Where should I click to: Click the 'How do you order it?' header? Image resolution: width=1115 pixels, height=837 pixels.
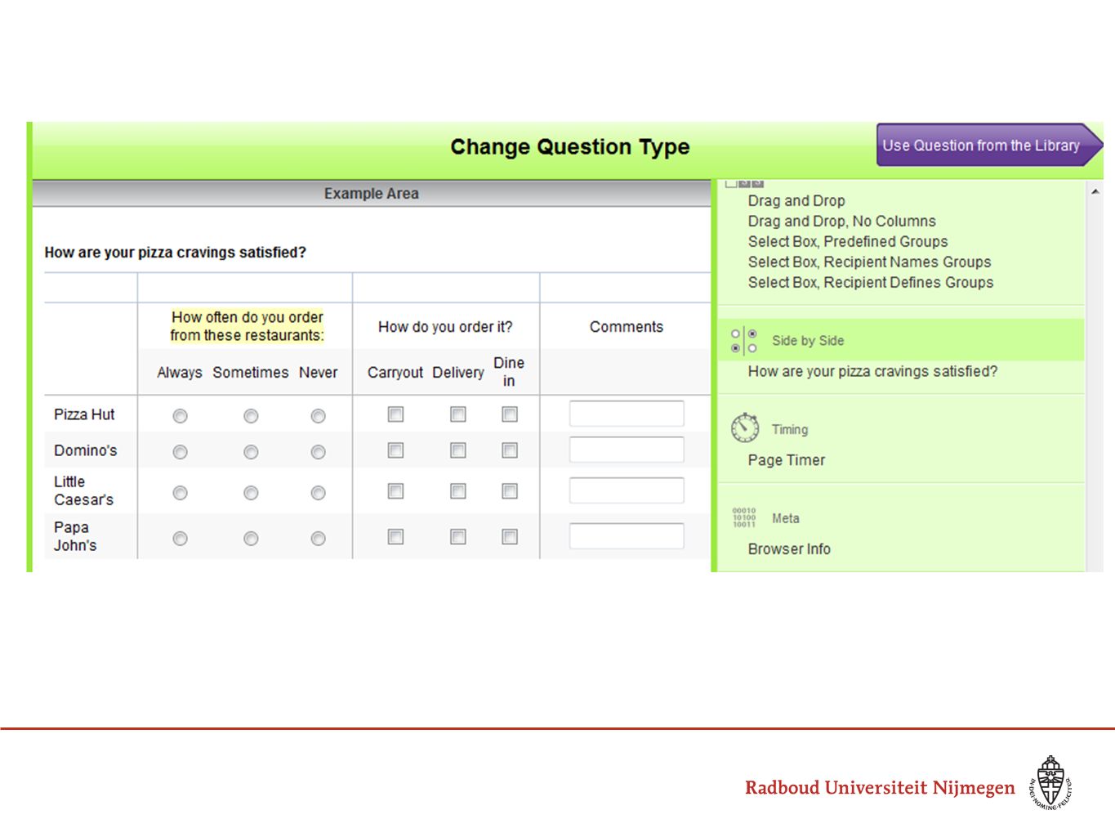point(445,327)
